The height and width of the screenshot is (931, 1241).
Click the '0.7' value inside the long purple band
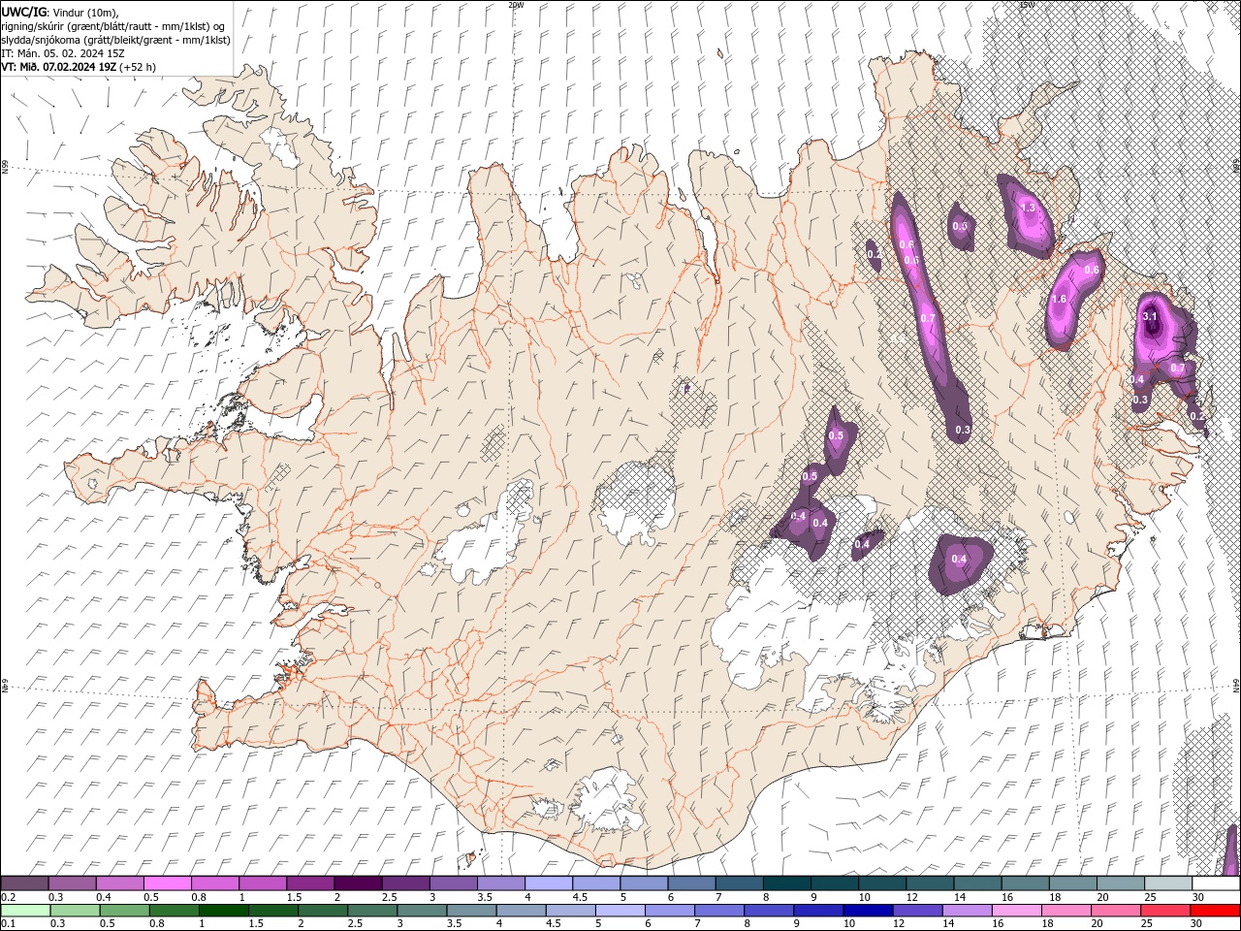point(927,318)
